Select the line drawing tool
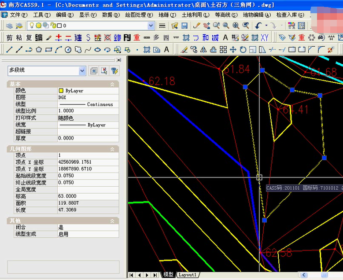The height and width of the screenshot is (280, 343). pyautogui.click(x=9, y=50)
